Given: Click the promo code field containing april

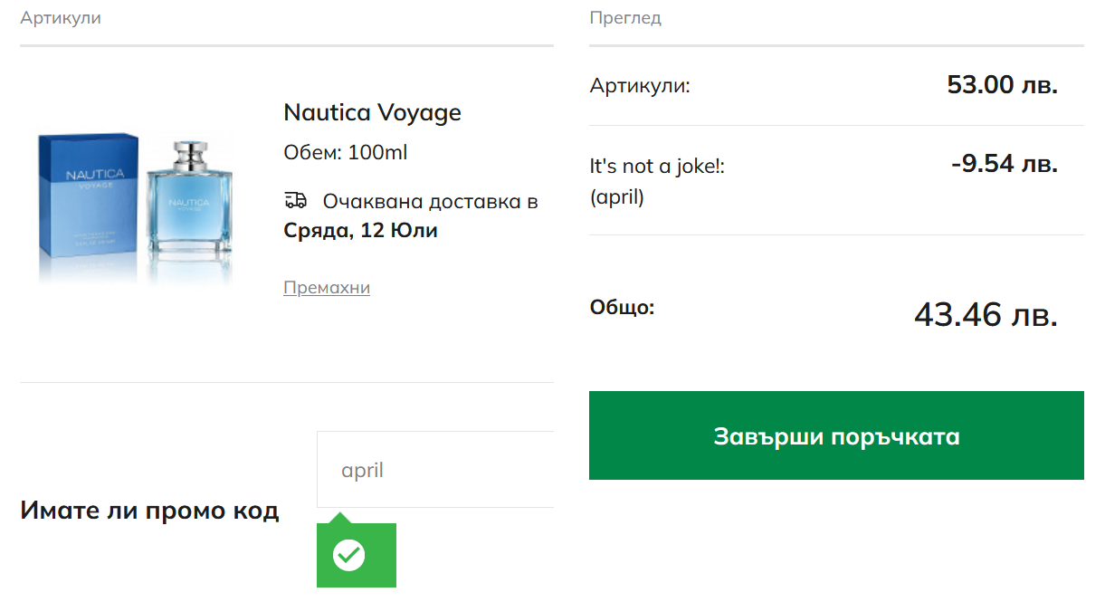Looking at the screenshot, I should (x=434, y=470).
